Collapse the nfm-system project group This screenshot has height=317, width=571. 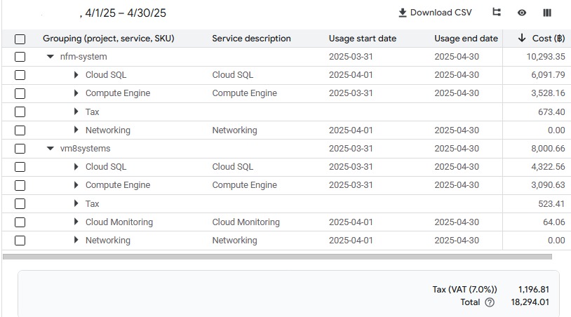tap(51, 57)
